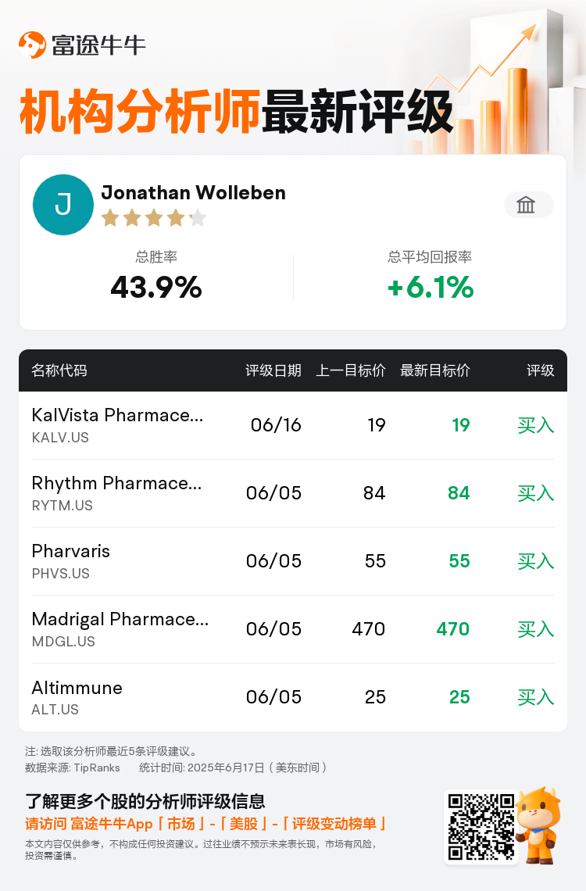
Task: Click the 上一目标价 column header
Action: (x=351, y=370)
